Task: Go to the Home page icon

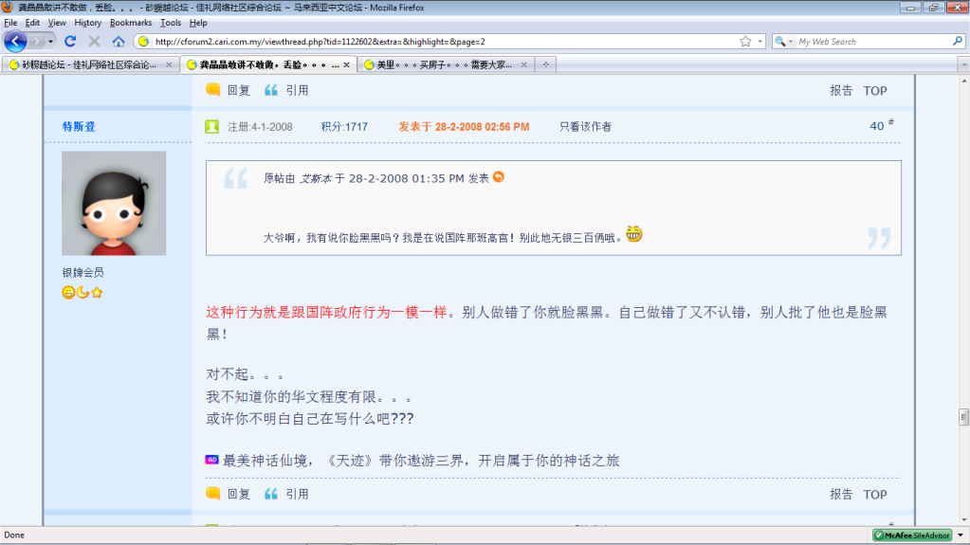Action: (119, 42)
